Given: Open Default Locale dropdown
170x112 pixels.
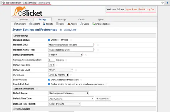Looking at the screenshot, I should coord(68,93).
